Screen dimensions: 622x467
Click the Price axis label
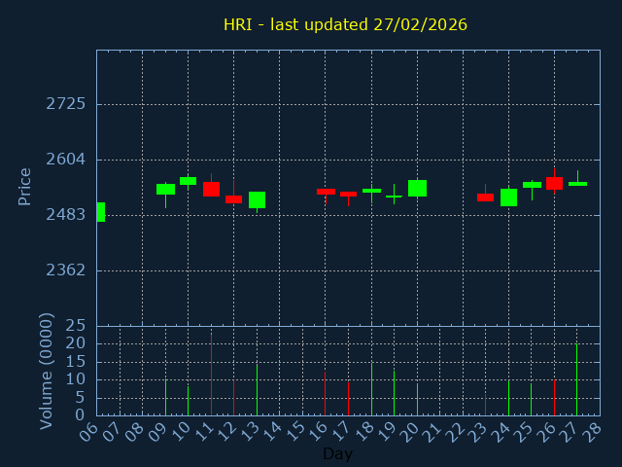[x=25, y=186]
